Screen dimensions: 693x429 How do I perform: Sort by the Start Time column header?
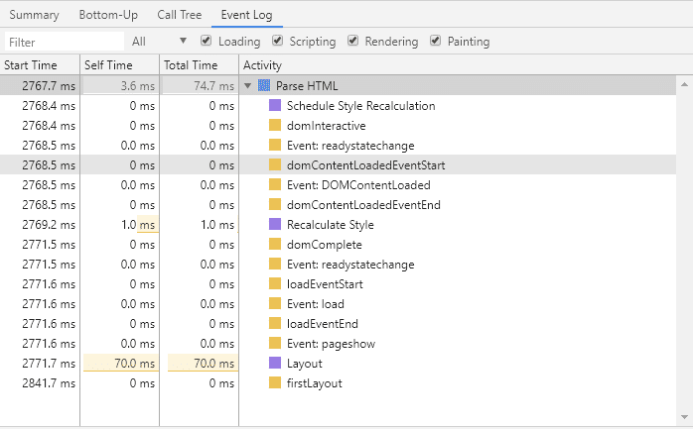click(x=40, y=65)
